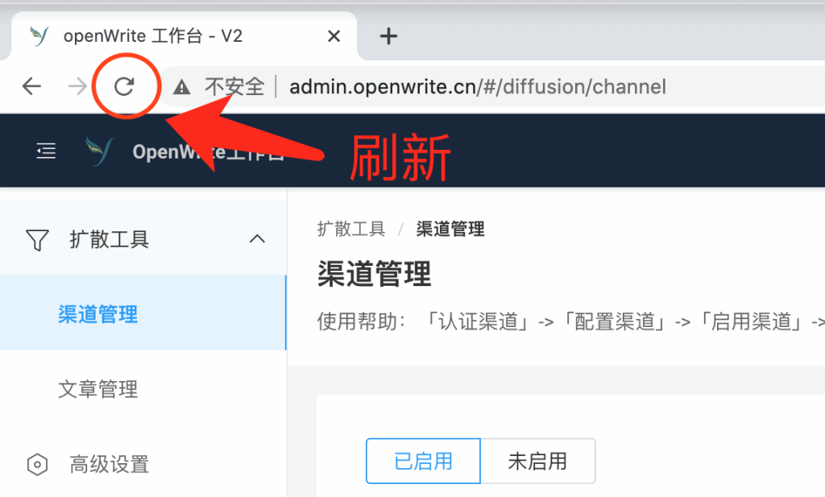Open 渠道管理 in the sidebar
The height and width of the screenshot is (497, 825).
tap(143, 314)
